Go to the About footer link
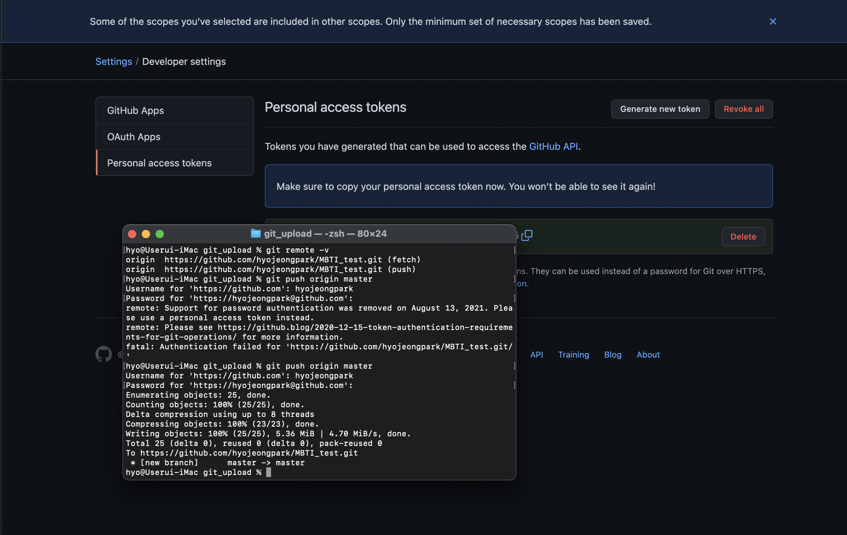847x535 pixels. [648, 354]
